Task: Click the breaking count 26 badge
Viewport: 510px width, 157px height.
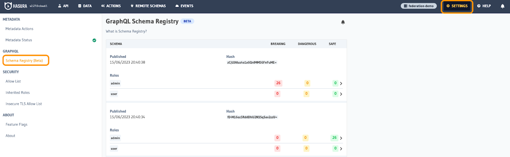Action: pyautogui.click(x=278, y=83)
